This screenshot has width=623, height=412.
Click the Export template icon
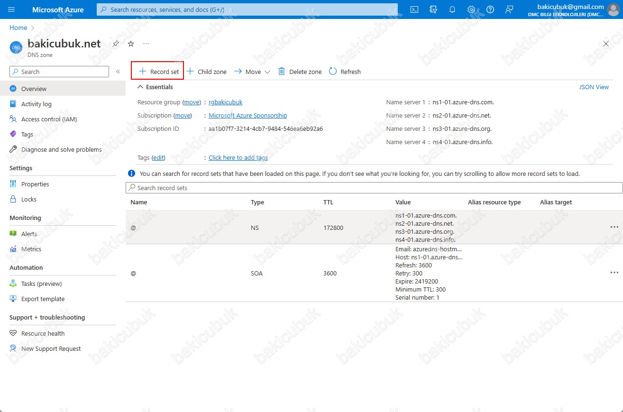pyautogui.click(x=13, y=299)
